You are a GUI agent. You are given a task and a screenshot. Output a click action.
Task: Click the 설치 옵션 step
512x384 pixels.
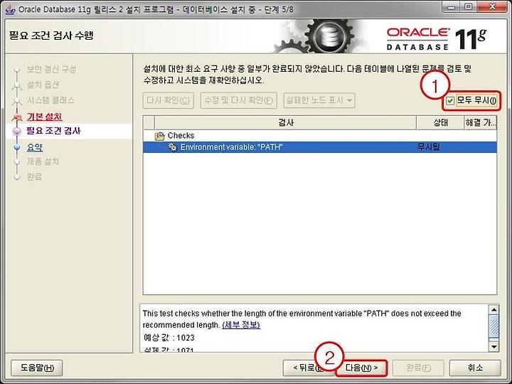click(43, 85)
